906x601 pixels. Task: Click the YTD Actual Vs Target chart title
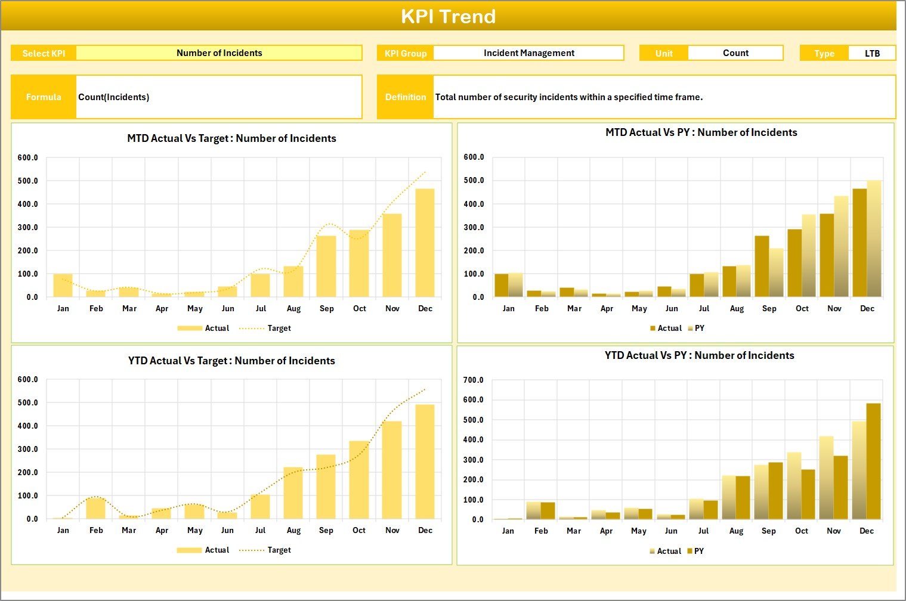coord(231,361)
